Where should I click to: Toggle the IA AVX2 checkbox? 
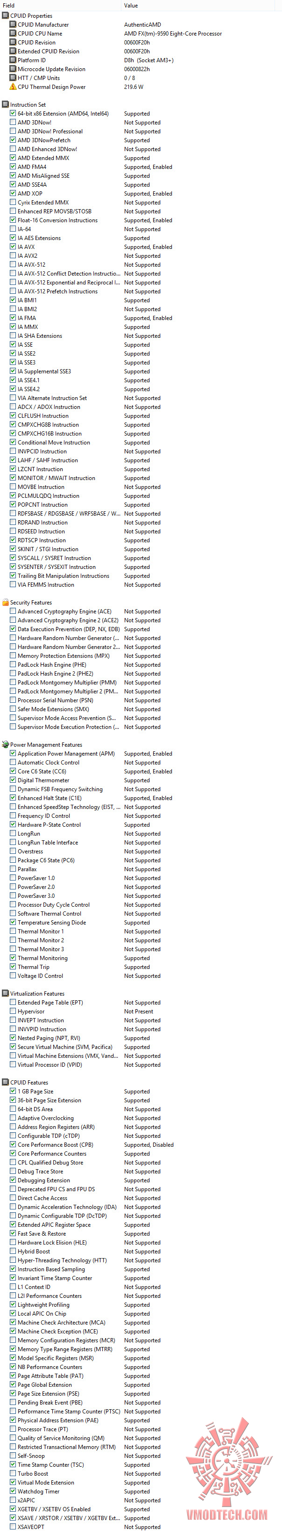pyautogui.click(x=13, y=256)
